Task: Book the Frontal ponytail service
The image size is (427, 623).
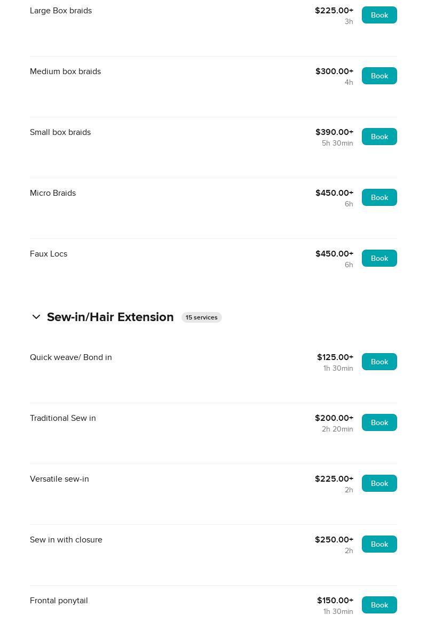Action: point(379,605)
